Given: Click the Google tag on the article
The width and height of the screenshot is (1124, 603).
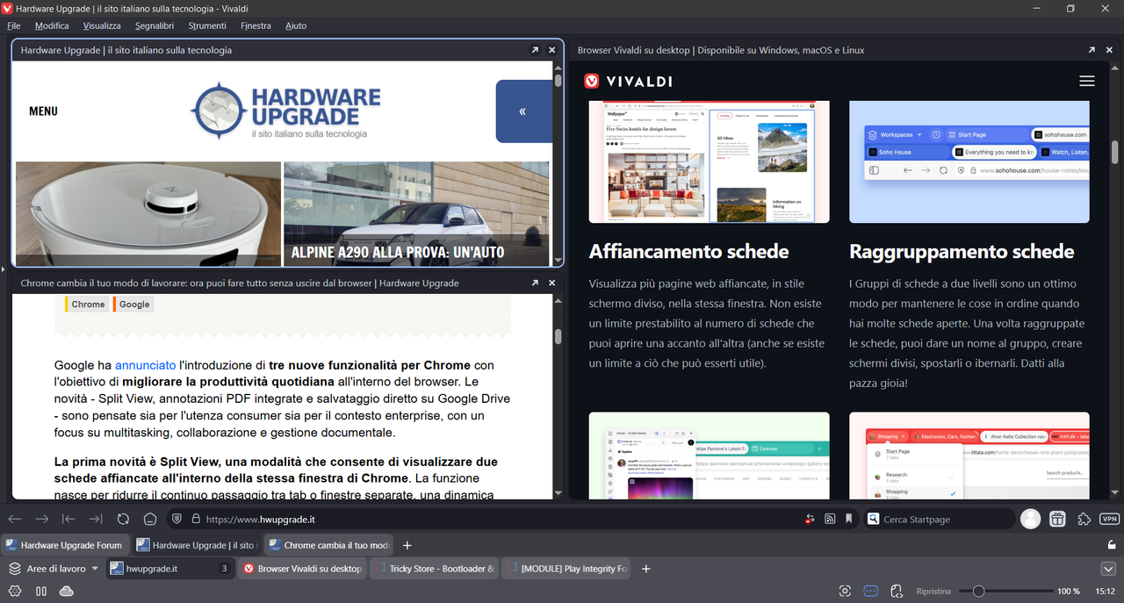Looking at the screenshot, I should click(134, 305).
